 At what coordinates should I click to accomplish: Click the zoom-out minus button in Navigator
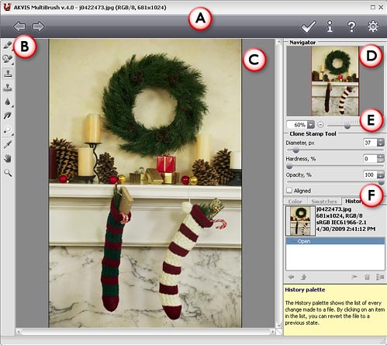point(320,125)
